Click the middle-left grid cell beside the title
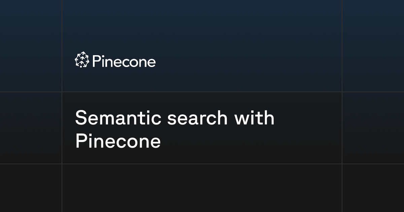This screenshot has height=212, width=404. click(31, 128)
